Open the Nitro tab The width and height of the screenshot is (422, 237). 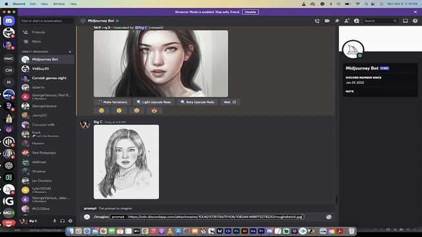[47, 41]
